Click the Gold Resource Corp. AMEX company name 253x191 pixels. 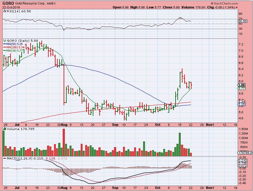(35, 3)
